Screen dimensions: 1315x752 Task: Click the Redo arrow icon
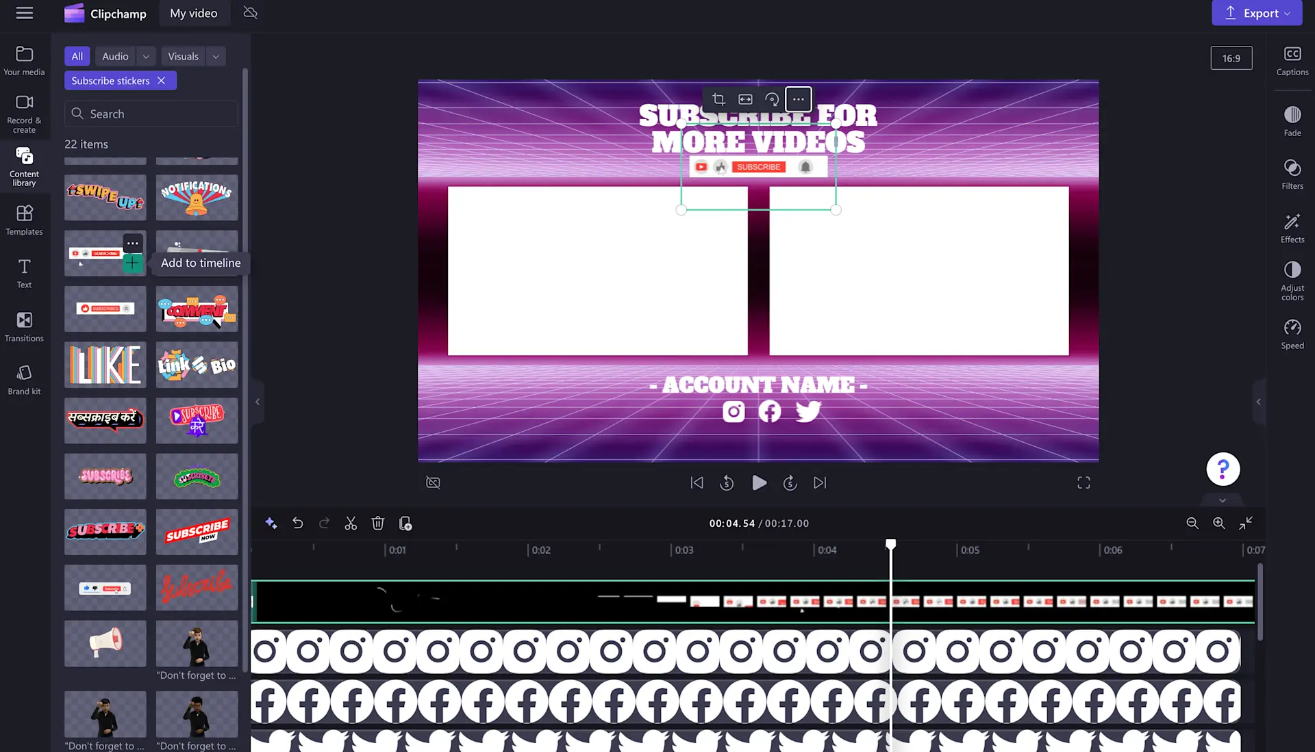click(x=324, y=523)
